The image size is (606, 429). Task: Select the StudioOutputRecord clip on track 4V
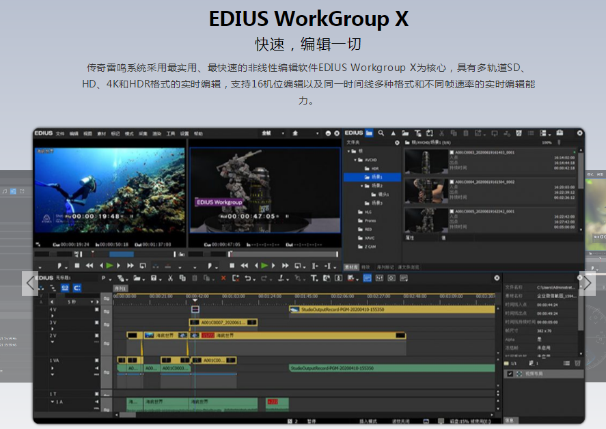click(392, 309)
